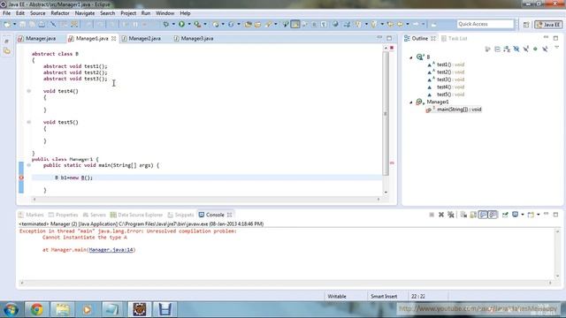Screen dimensions: 566x318
Task: Toggle Sort alphabetically in Outline toolbar
Action: point(507,49)
